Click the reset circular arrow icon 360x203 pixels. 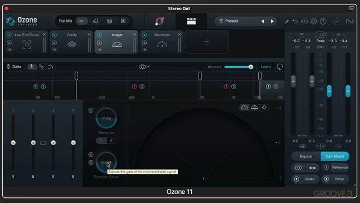[x=280, y=67]
